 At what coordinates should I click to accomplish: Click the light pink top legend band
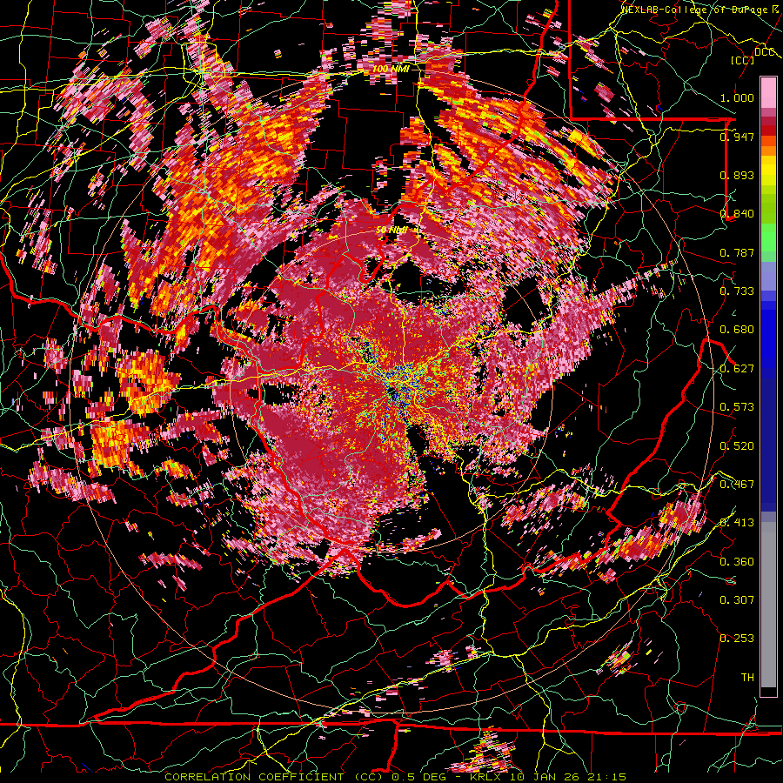tap(768, 93)
